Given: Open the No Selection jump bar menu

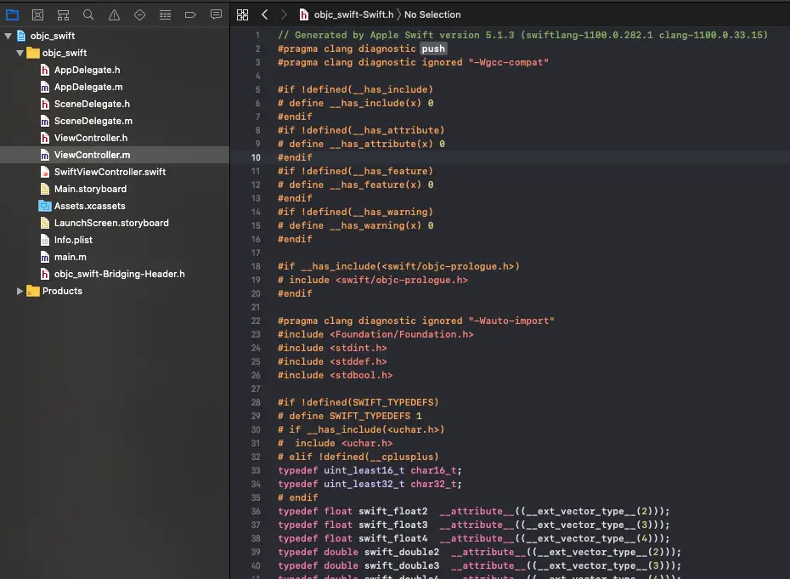Looking at the screenshot, I should [x=432, y=14].
